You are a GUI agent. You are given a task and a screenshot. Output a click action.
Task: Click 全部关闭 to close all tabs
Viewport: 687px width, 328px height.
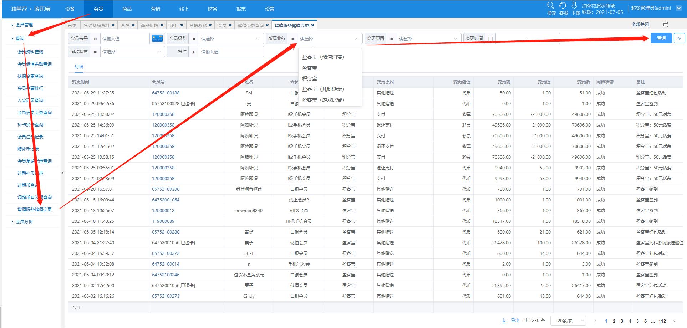(x=640, y=25)
